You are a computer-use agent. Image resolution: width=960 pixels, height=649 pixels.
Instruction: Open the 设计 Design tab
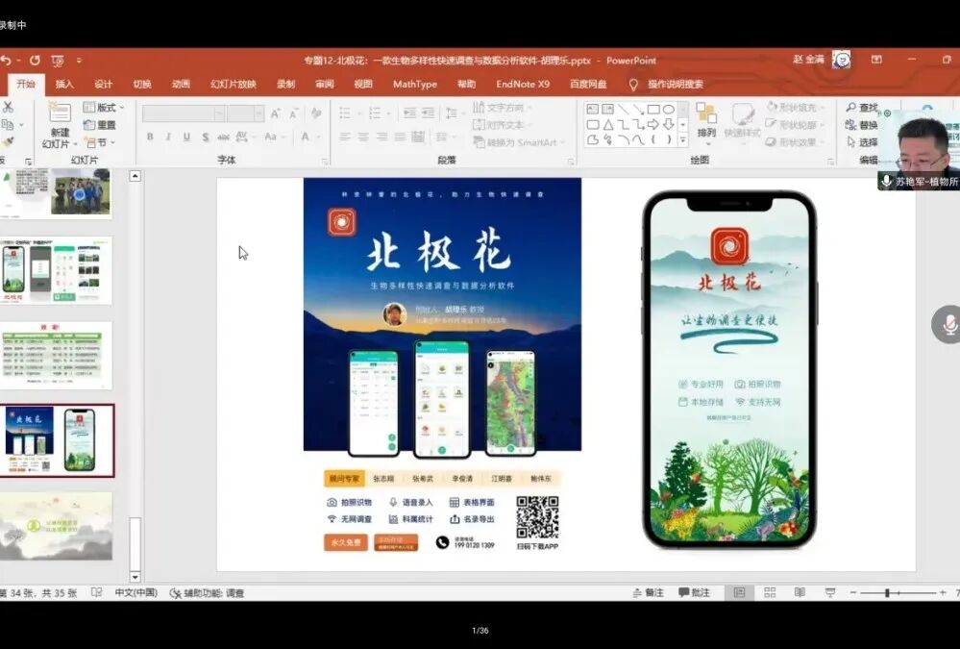103,84
